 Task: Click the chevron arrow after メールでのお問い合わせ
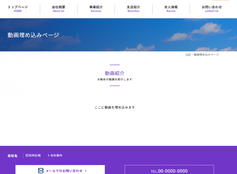86,171
